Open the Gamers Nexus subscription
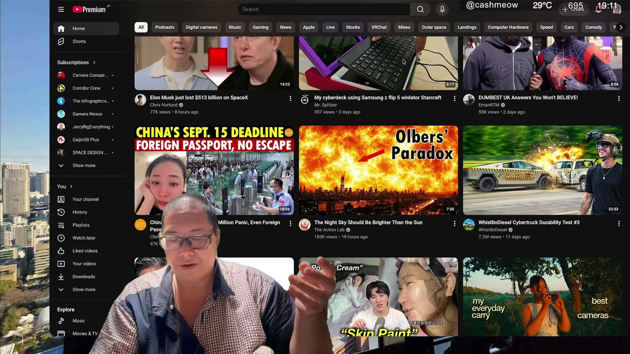Image resolution: width=630 pixels, height=354 pixels. tap(86, 114)
